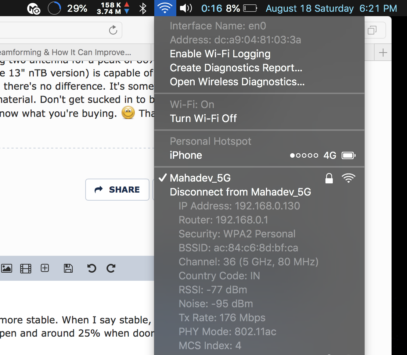
Task: Click the Channel: 36 (5 GHz, 80 MHz) line
Action: point(248,262)
